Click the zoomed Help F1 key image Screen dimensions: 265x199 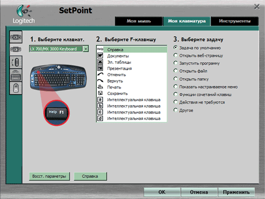56,113
